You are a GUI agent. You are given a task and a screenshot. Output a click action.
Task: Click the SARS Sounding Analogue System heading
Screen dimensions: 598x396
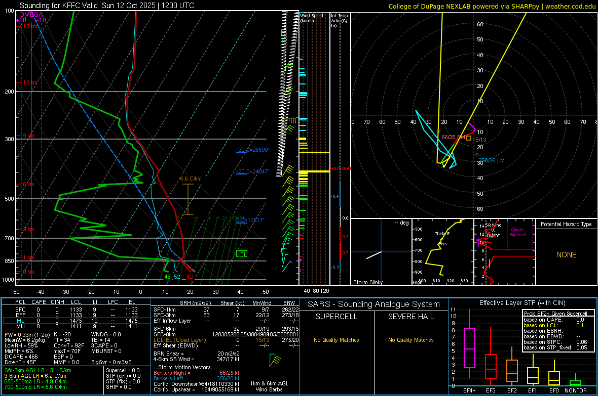[374, 304]
